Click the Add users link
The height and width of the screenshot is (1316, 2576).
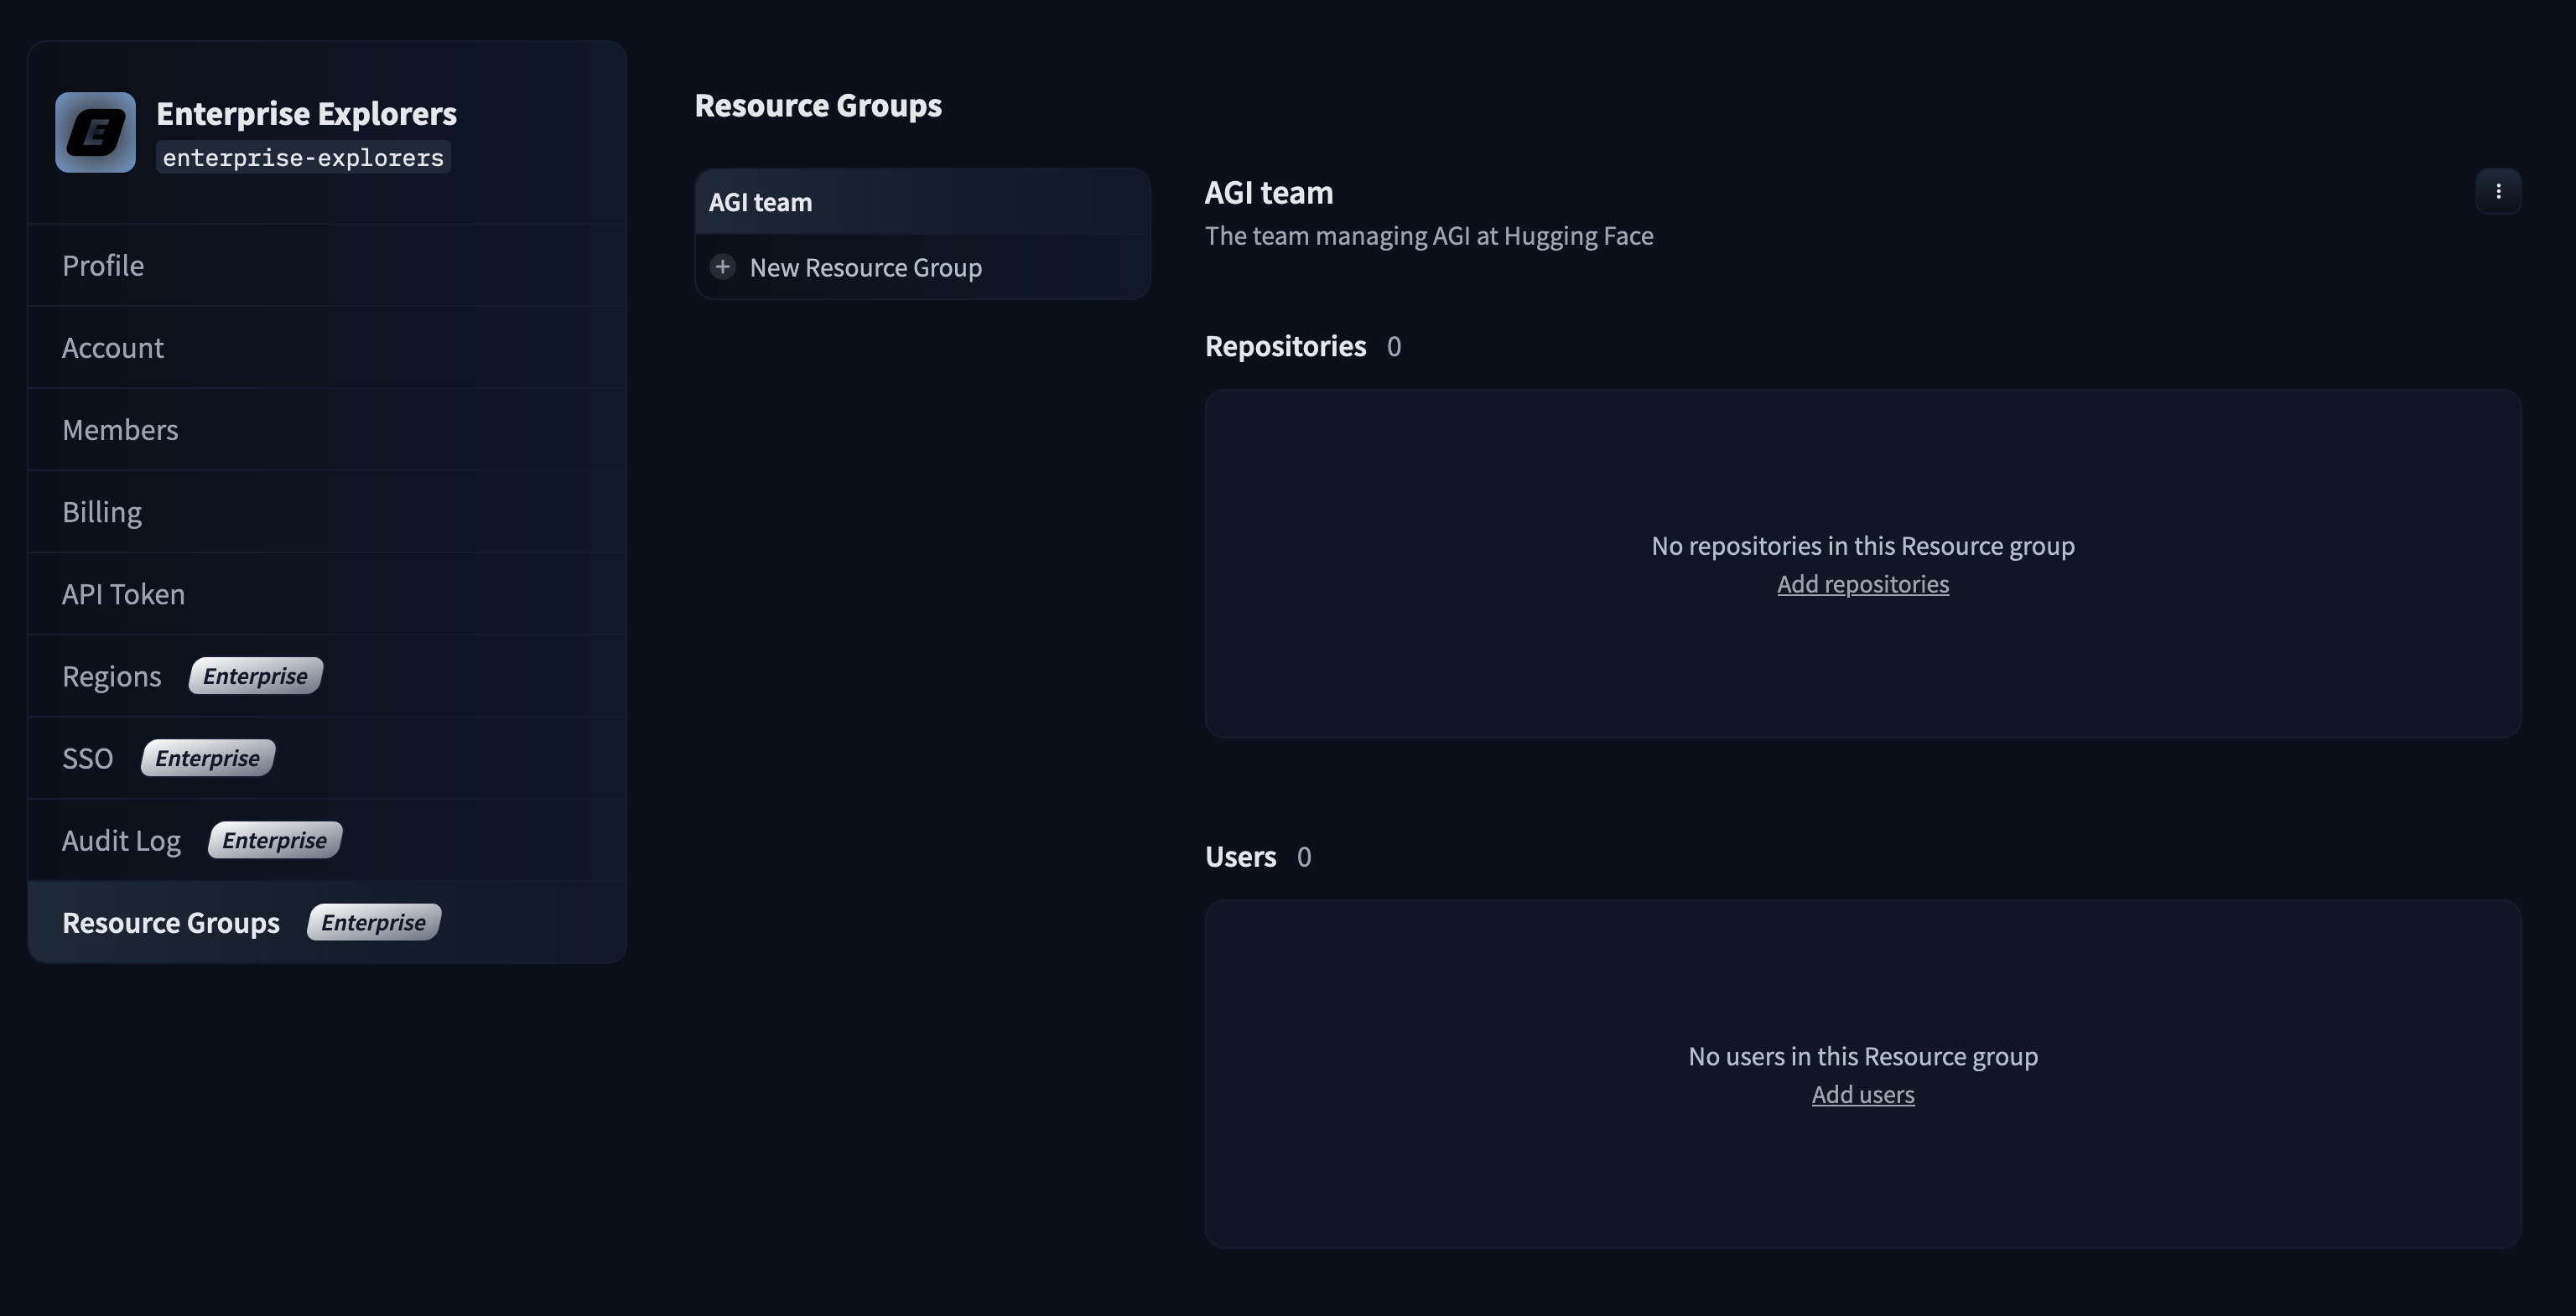pos(1862,1094)
